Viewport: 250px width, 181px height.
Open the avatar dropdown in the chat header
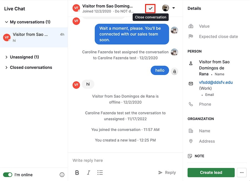tap(173, 8)
